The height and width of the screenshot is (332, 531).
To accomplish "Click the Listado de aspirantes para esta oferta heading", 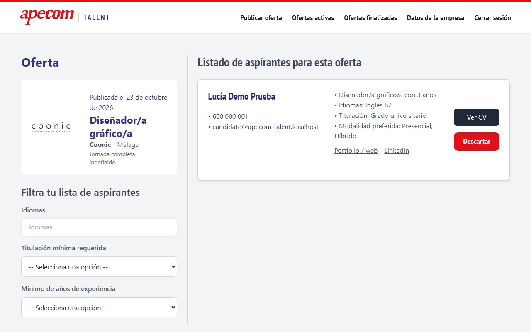I will (x=280, y=63).
